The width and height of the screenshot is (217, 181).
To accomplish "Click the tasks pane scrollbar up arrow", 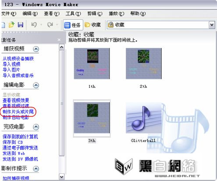I will tap(62, 47).
